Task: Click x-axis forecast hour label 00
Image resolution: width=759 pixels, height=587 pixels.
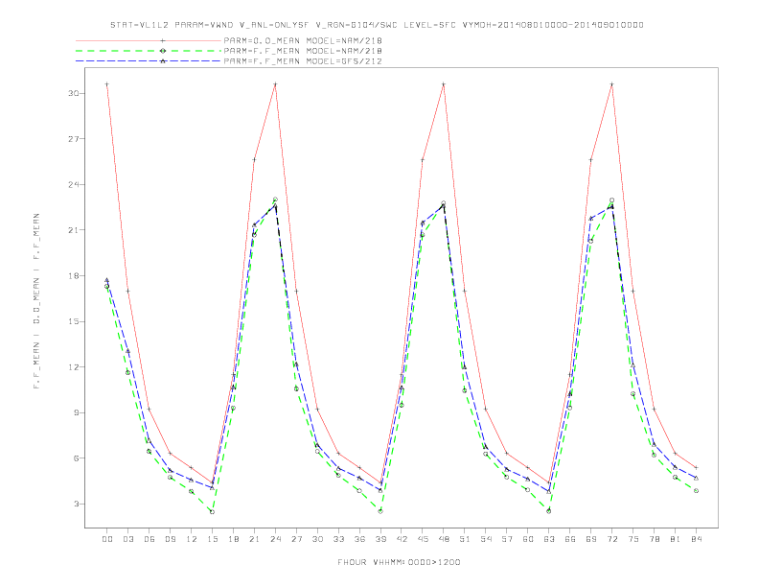Action: pos(107,539)
